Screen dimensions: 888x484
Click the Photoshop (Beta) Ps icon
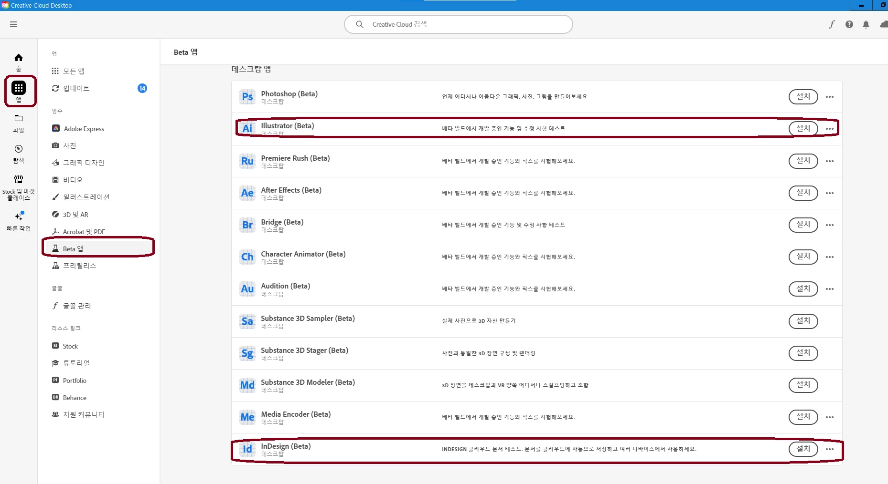click(x=247, y=97)
